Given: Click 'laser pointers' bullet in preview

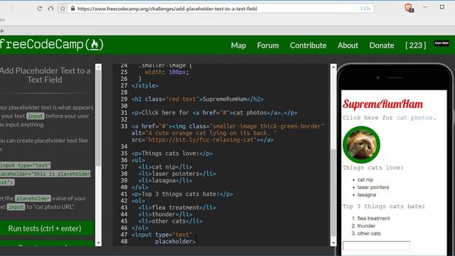Looking at the screenshot, I should [x=373, y=187].
